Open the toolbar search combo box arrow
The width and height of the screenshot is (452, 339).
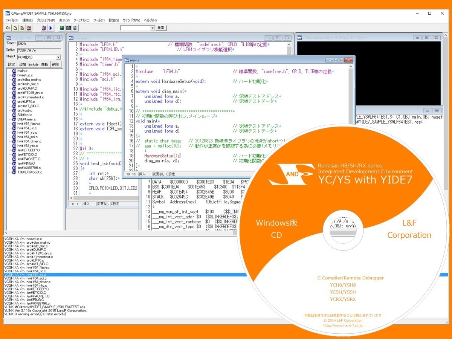point(153,28)
